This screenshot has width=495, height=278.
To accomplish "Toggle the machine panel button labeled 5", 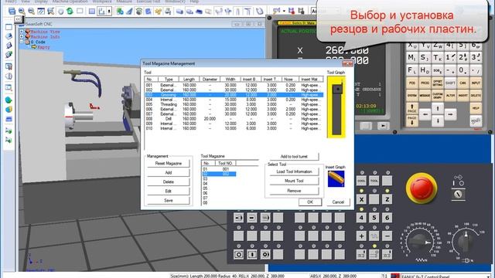I will [x=374, y=218].
